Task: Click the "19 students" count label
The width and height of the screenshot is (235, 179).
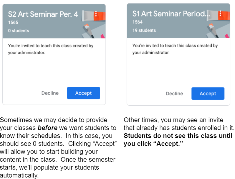Action: 144,30
